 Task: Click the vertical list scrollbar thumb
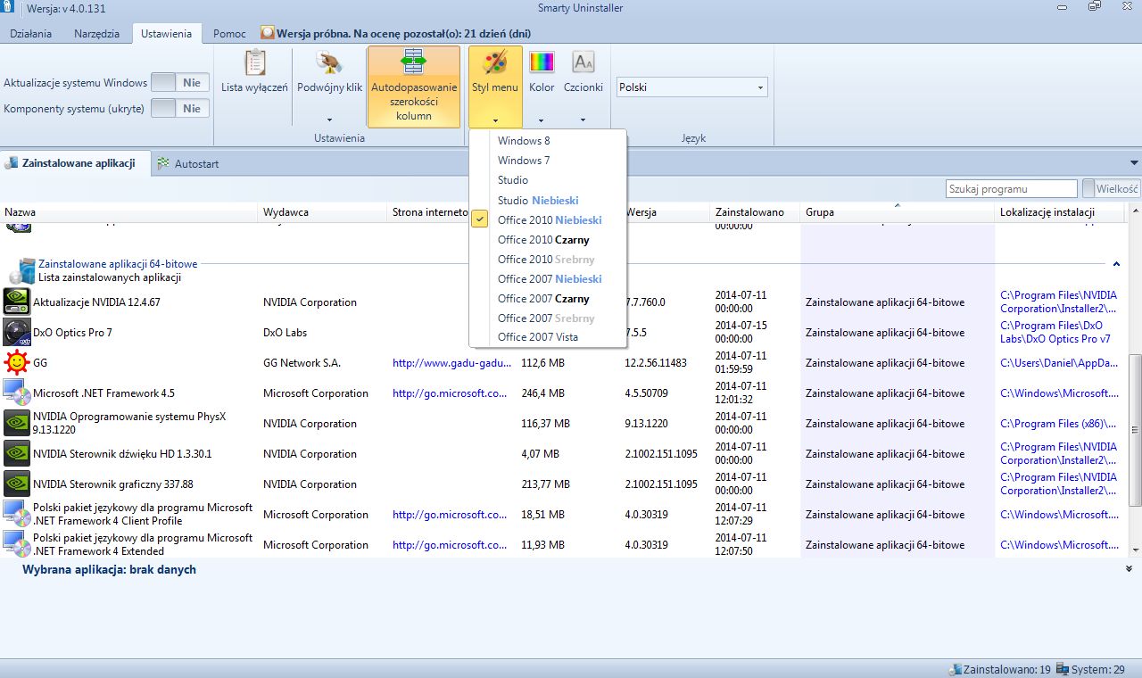1135,428
